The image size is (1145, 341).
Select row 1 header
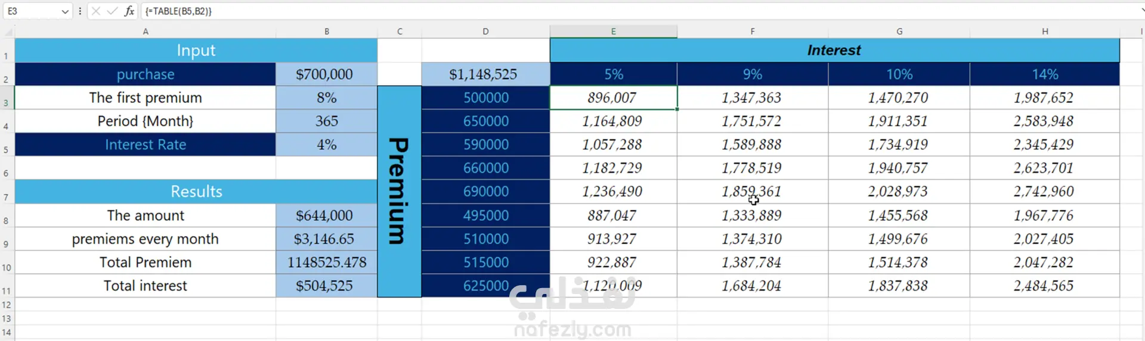coord(7,51)
